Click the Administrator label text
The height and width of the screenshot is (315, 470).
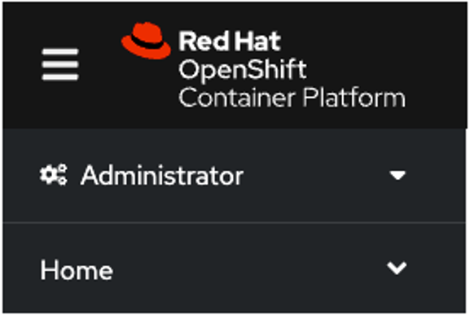coord(162,175)
